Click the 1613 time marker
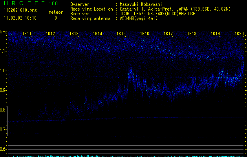This screenshot has width=247, height=157. (x=74, y=34)
